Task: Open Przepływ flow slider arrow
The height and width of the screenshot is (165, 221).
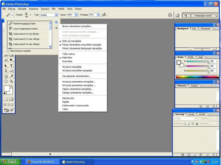Action: [x=98, y=15]
